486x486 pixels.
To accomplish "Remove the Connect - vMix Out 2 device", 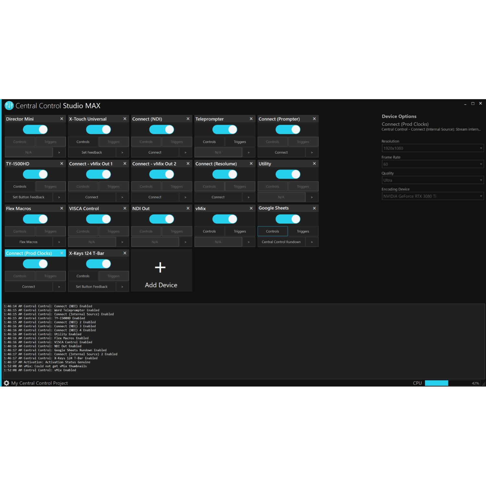I will [x=188, y=164].
